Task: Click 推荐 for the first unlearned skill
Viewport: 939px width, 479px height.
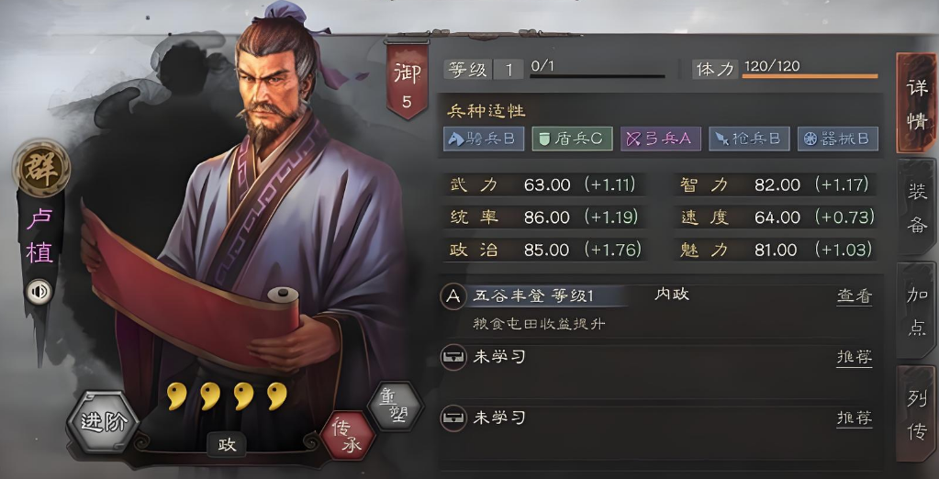Action: pyautogui.click(x=855, y=358)
